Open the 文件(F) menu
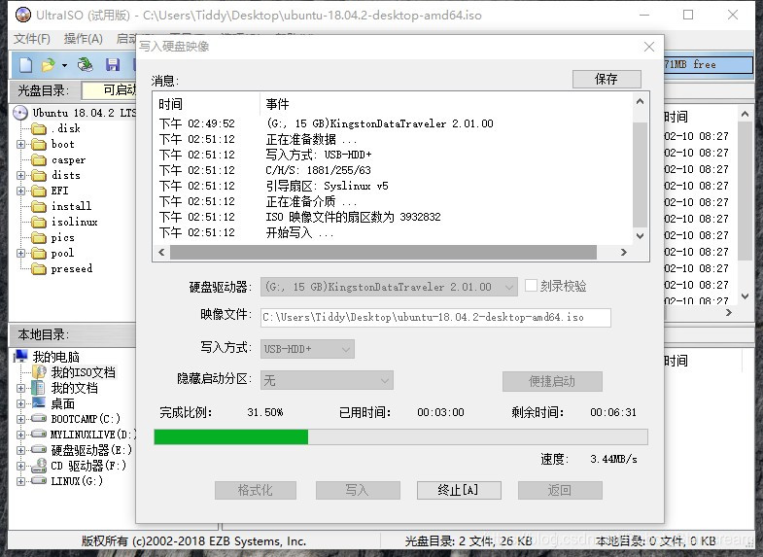 (32, 39)
